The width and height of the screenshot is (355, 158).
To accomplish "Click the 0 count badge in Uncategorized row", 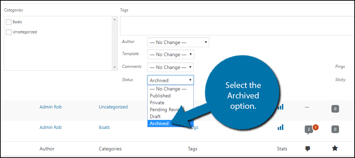I will 335,109.
